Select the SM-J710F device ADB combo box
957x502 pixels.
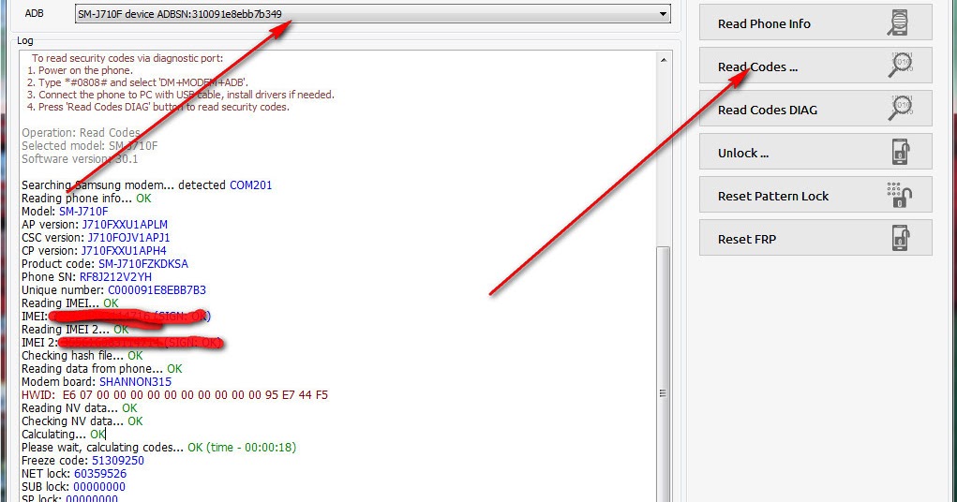pyautogui.click(x=372, y=14)
